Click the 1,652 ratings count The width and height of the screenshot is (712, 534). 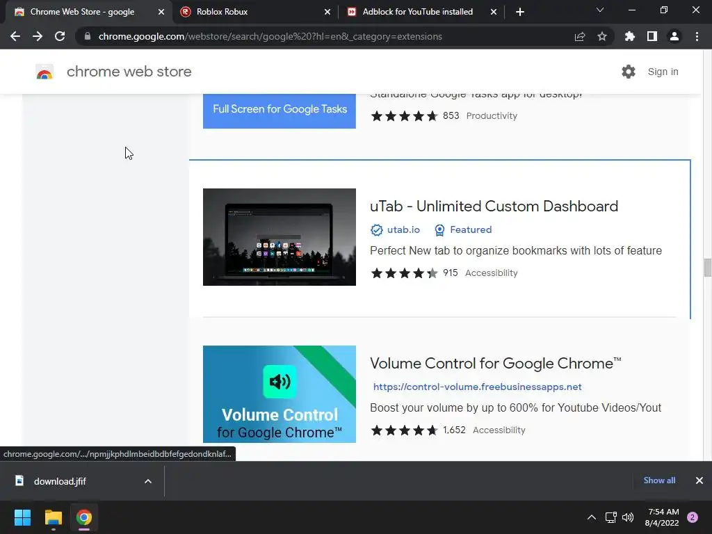[454, 430]
